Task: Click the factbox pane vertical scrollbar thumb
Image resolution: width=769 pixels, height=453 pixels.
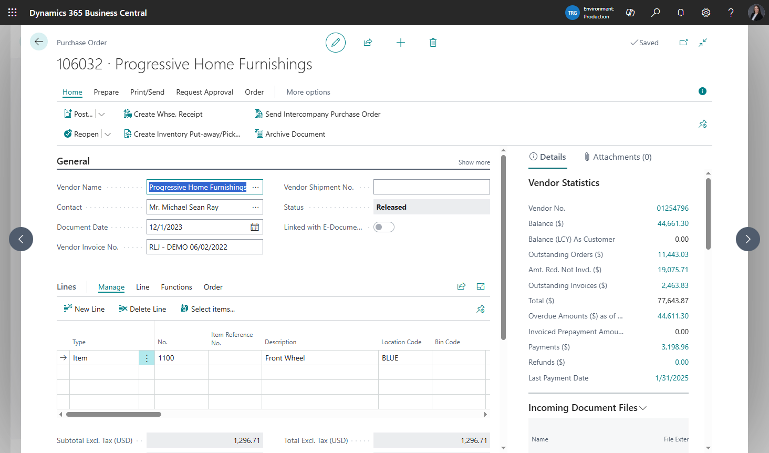Action: pyautogui.click(x=708, y=213)
